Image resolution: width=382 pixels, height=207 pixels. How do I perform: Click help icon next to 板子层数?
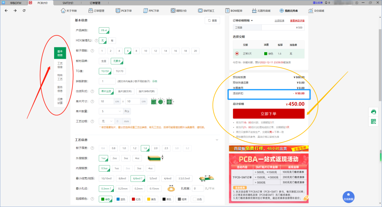(x=92, y=51)
